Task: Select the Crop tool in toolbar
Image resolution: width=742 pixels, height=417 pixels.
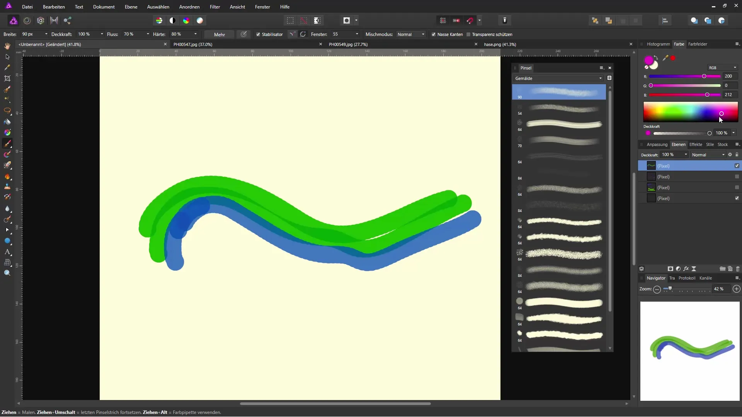Action: click(x=7, y=78)
